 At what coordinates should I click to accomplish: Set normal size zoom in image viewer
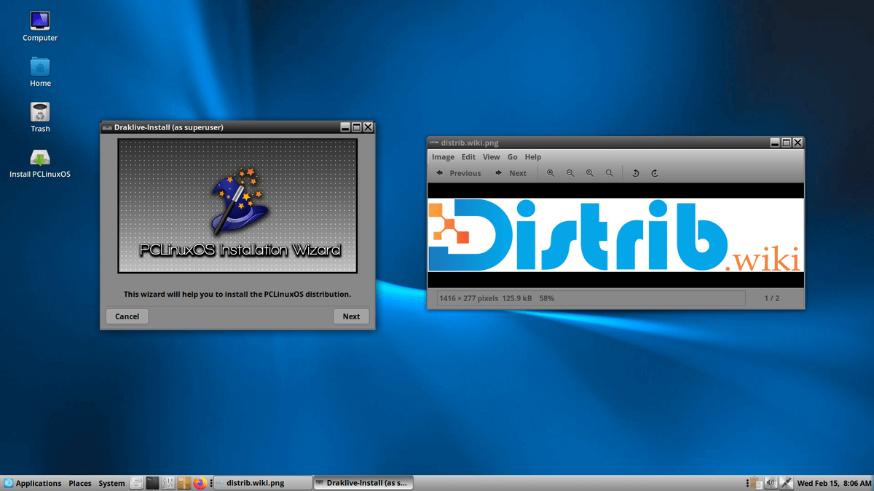click(x=590, y=173)
